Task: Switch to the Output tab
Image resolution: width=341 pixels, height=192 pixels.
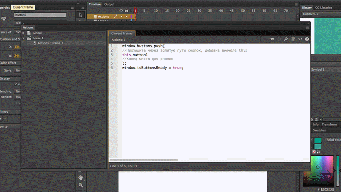Action: [x=109, y=4]
